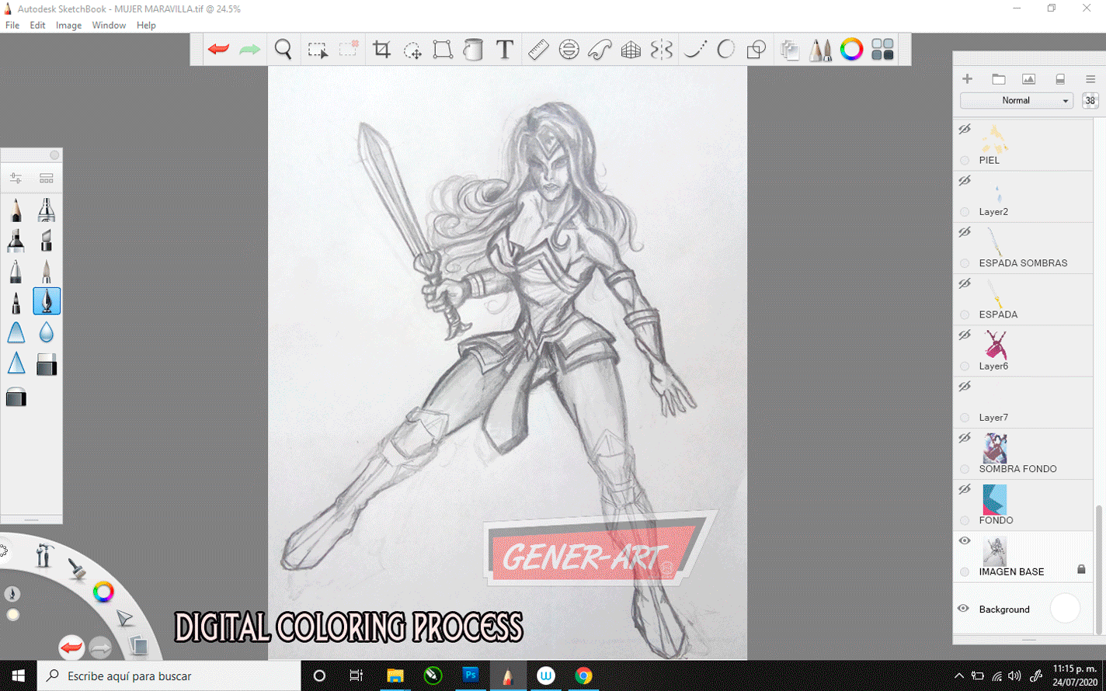Open the Normal blend mode dropdown
The image size is (1106, 691).
[x=1017, y=101]
